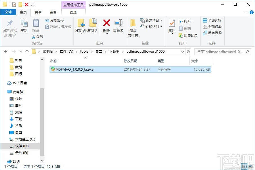This screenshot has height=170, width=255.
Task: Click quick access red X delete icon
Action: (26, 5)
